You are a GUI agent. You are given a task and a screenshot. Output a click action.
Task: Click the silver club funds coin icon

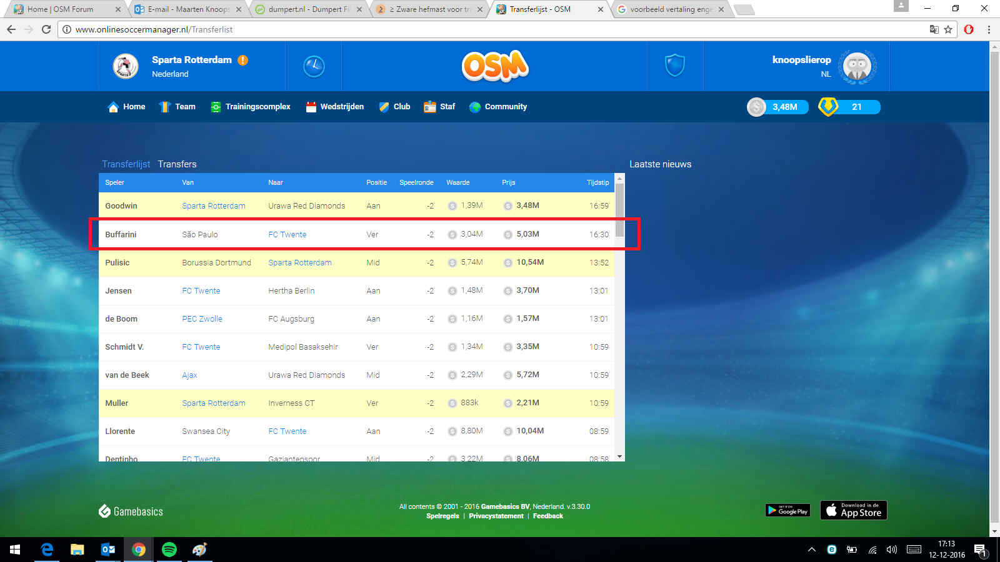point(757,107)
